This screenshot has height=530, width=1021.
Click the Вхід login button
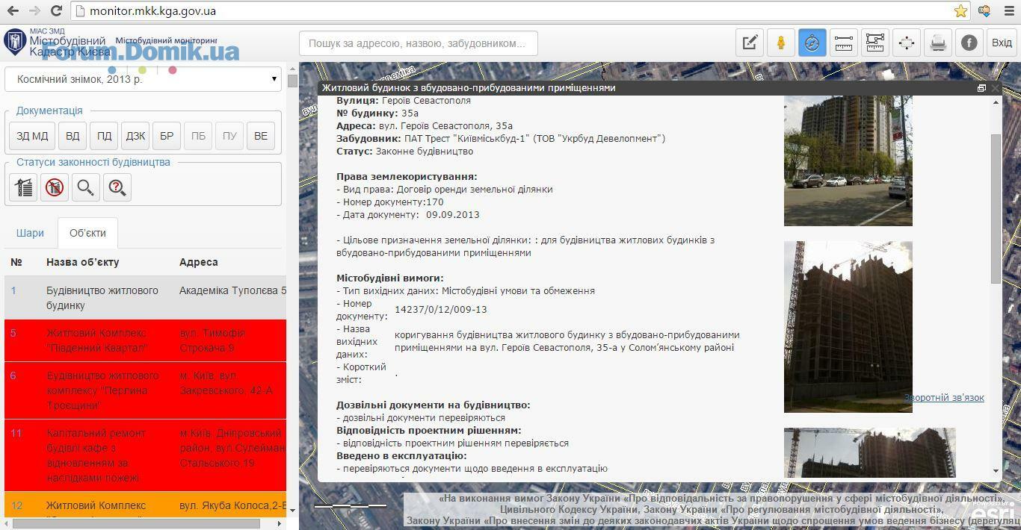(x=1002, y=43)
